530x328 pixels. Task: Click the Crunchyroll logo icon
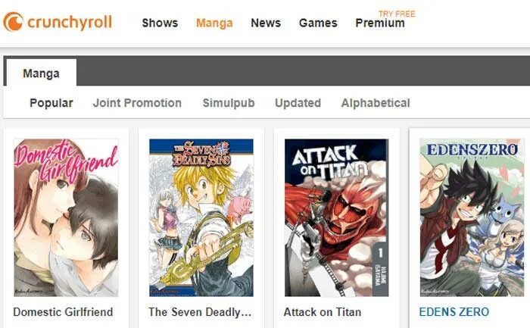coord(13,22)
